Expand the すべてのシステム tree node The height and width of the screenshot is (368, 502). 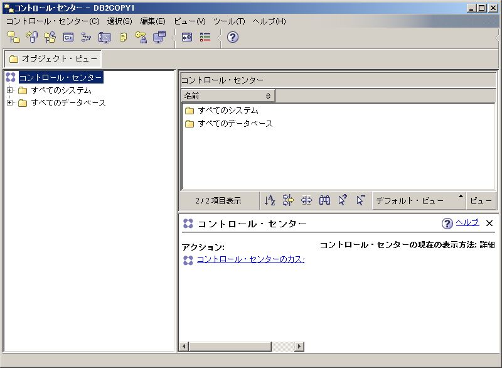[10, 90]
